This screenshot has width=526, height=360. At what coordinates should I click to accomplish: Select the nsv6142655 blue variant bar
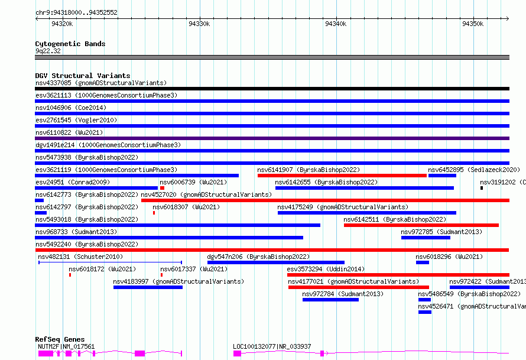tap(364, 188)
